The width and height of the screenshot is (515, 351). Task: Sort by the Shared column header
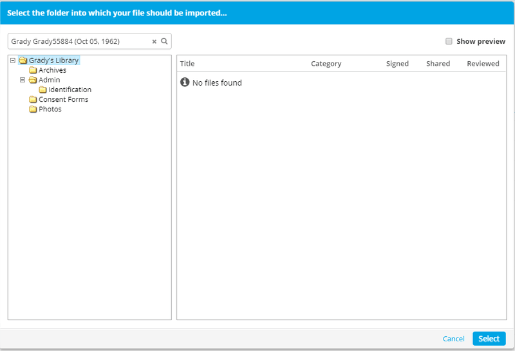click(438, 63)
